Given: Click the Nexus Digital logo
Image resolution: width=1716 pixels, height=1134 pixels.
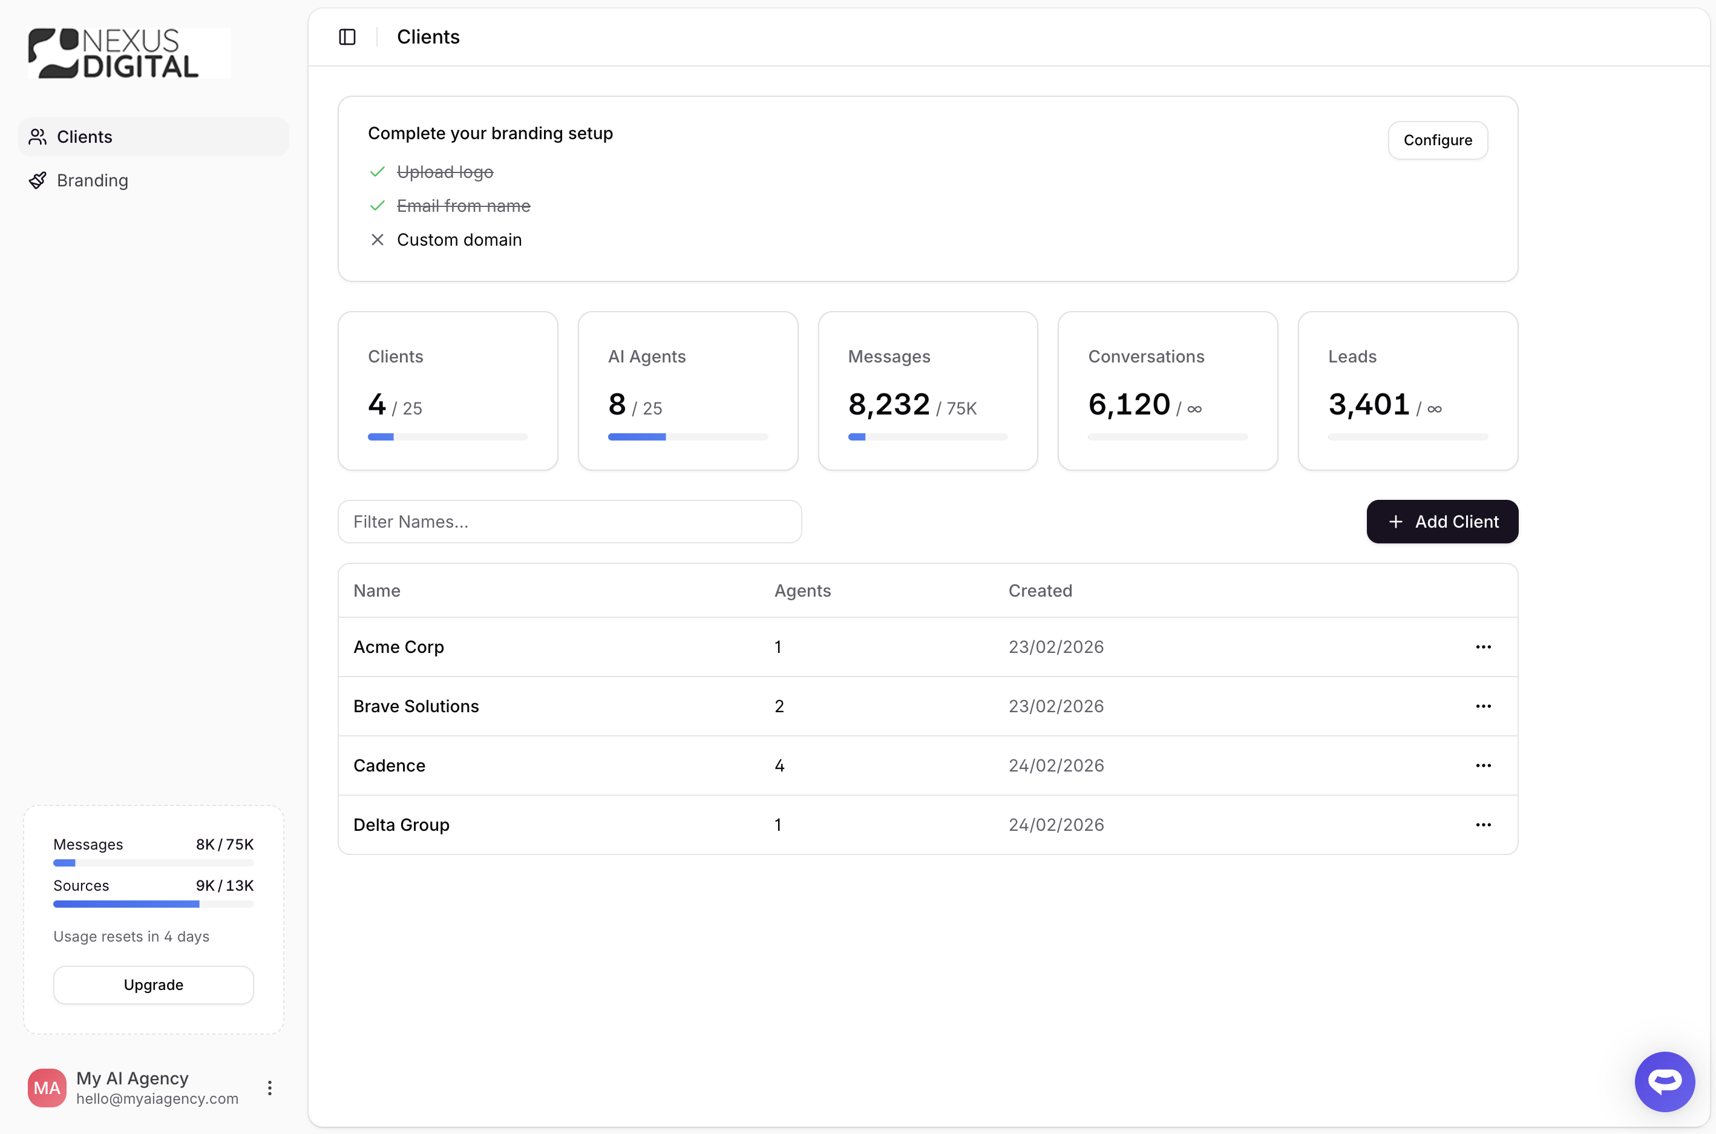Looking at the screenshot, I should point(129,53).
